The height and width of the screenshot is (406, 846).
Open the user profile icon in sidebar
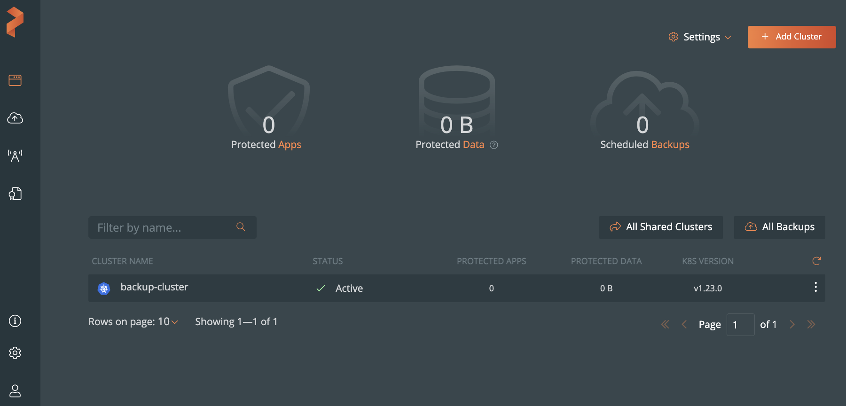tap(15, 390)
